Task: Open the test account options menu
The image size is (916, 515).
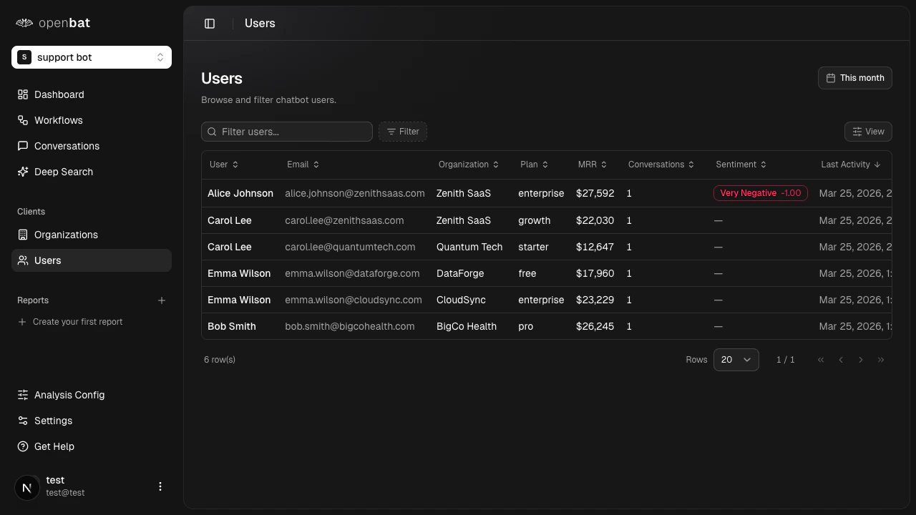Action: pyautogui.click(x=160, y=486)
